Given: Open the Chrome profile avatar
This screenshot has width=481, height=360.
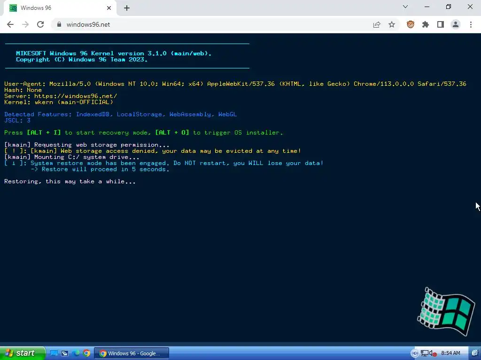Looking at the screenshot, I should tap(456, 24).
